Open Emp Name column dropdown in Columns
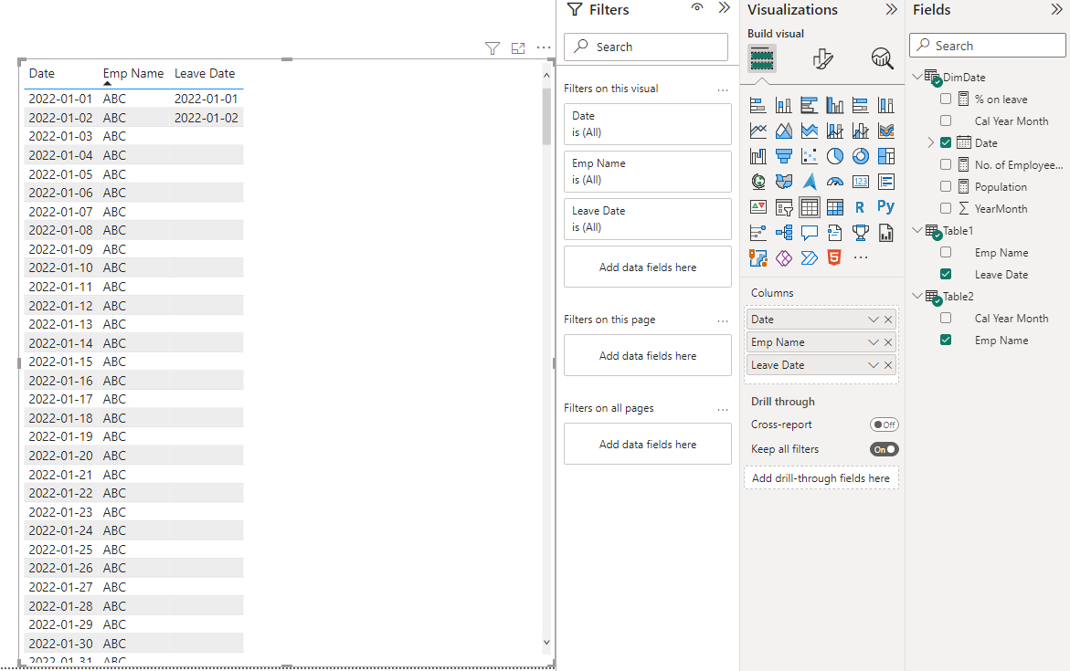Image resolution: width=1070 pixels, height=671 pixels. 873,342
